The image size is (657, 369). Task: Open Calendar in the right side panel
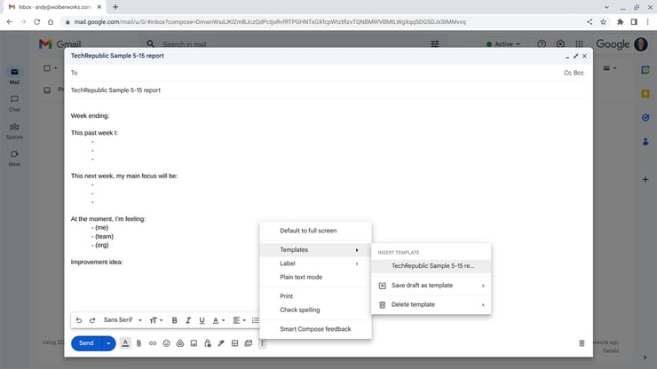(645, 70)
